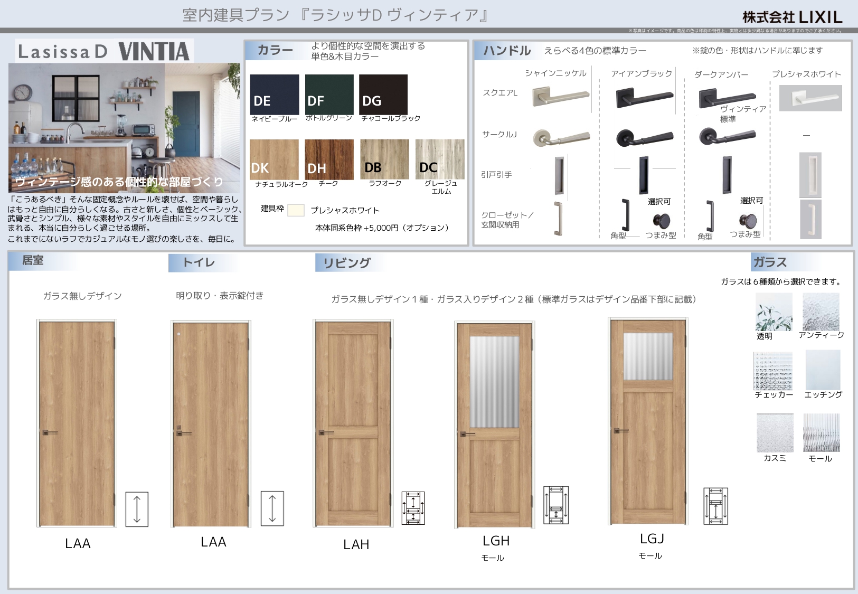Viewport: 858px width, 594px height.
Task: Open the dimension diagram next to LGH door
Action: (x=556, y=505)
